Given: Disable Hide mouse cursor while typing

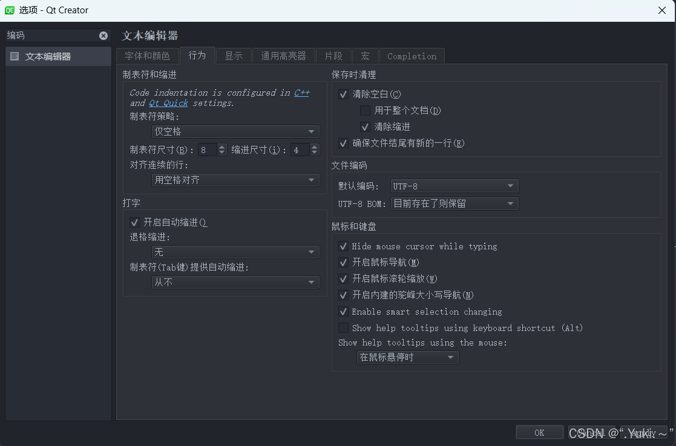Looking at the screenshot, I should [x=343, y=246].
